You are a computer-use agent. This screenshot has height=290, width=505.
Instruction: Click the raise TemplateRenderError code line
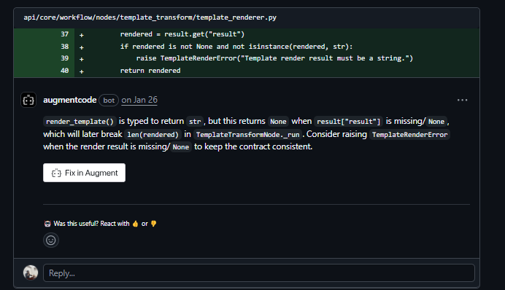pyautogui.click(x=274, y=58)
